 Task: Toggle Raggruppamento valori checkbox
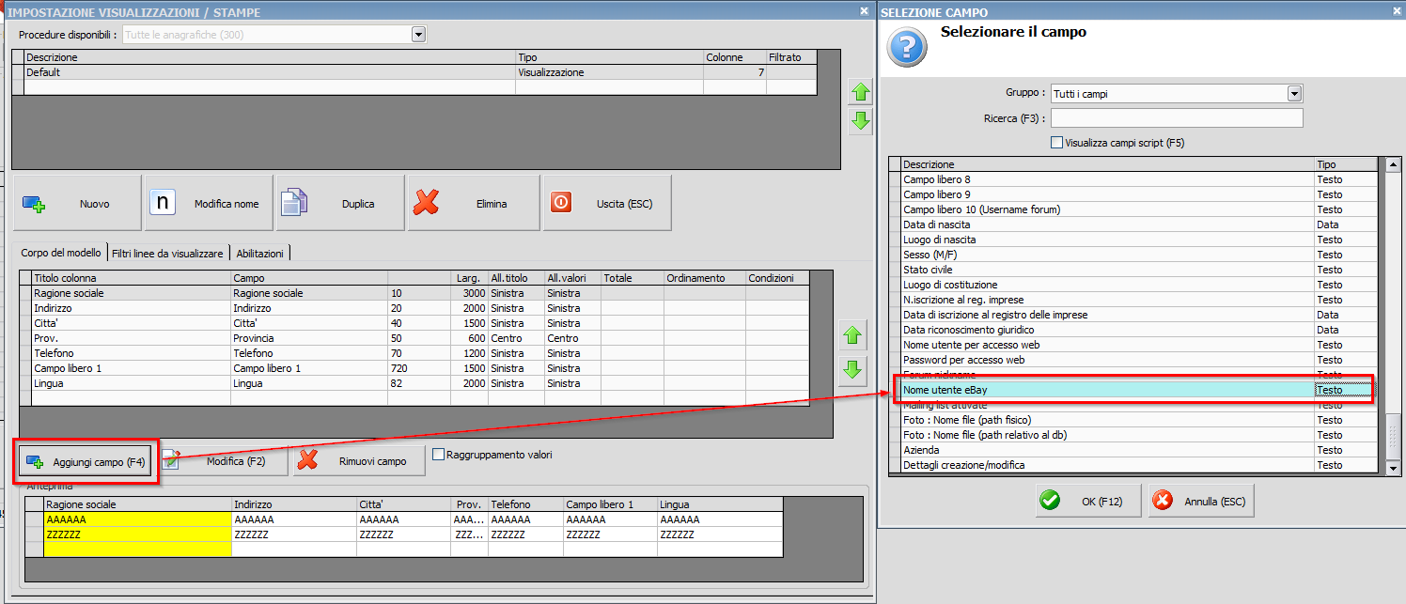click(438, 455)
